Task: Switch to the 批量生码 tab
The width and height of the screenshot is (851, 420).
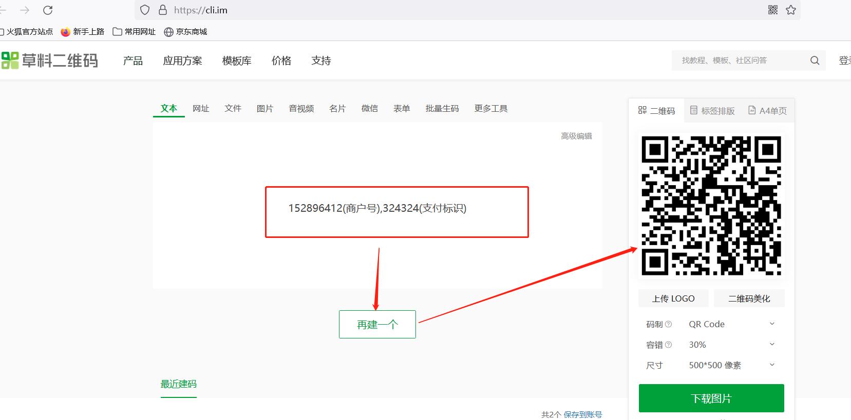Action: click(x=442, y=108)
